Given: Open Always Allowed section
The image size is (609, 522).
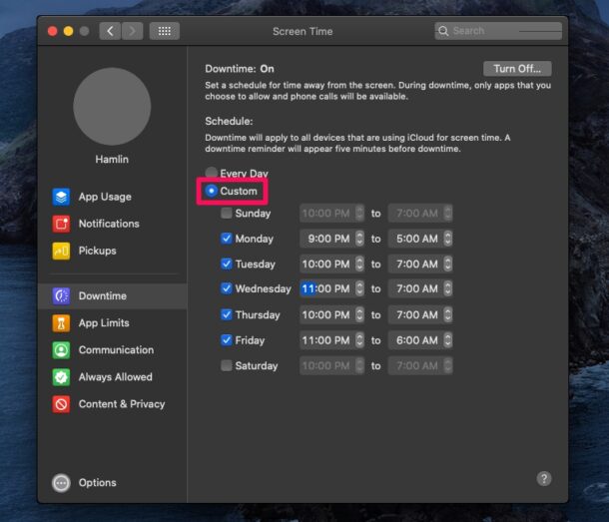Looking at the screenshot, I should pyautogui.click(x=113, y=377).
